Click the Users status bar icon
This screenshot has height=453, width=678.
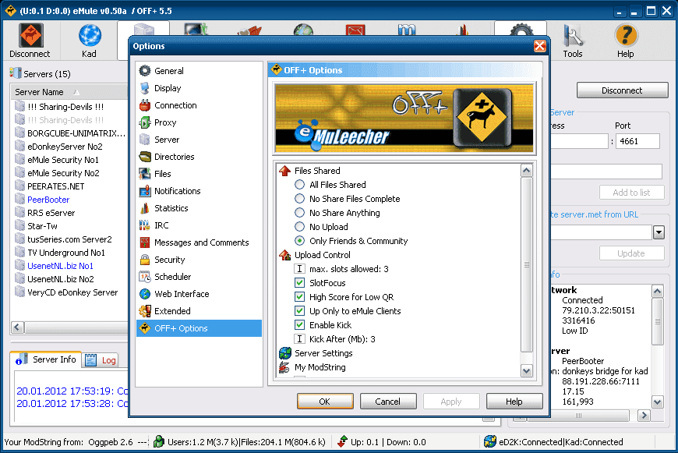(x=159, y=442)
